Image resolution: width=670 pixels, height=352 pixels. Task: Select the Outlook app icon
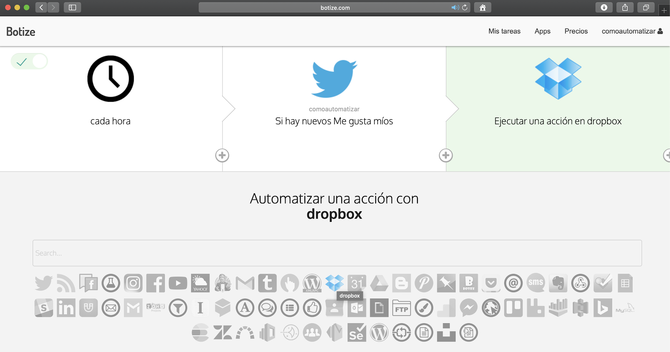pyautogui.click(x=357, y=308)
